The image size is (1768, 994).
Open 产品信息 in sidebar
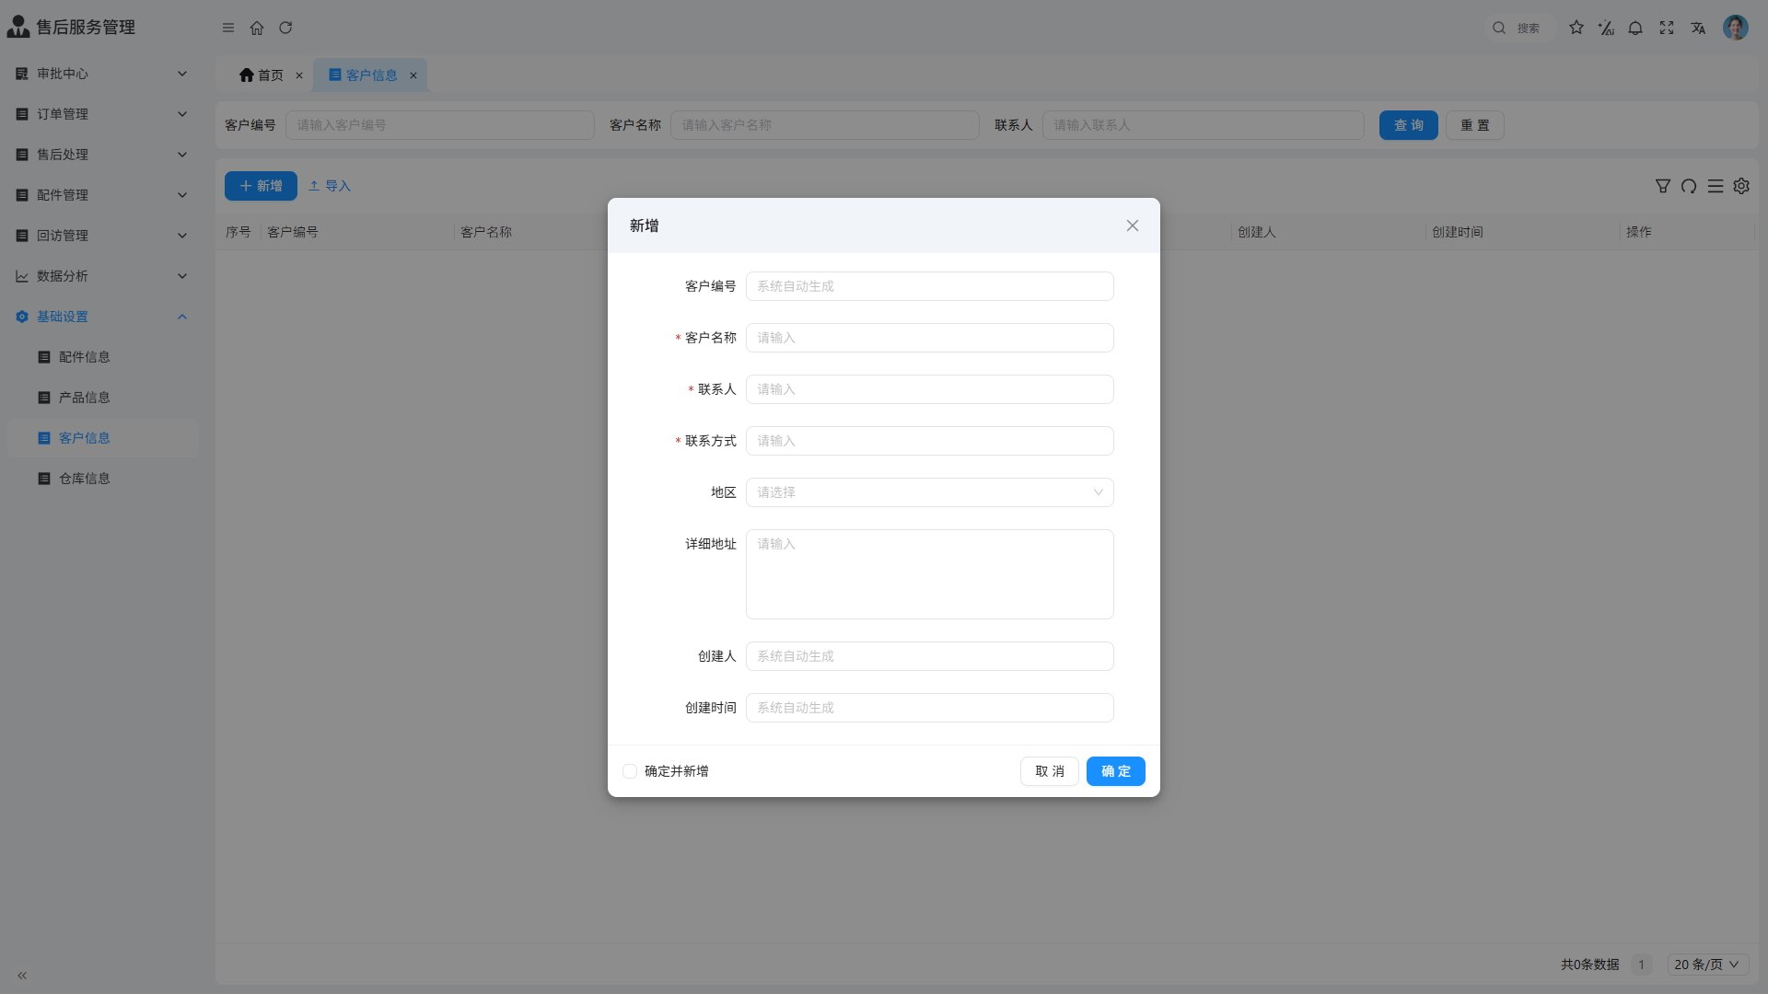tap(102, 398)
